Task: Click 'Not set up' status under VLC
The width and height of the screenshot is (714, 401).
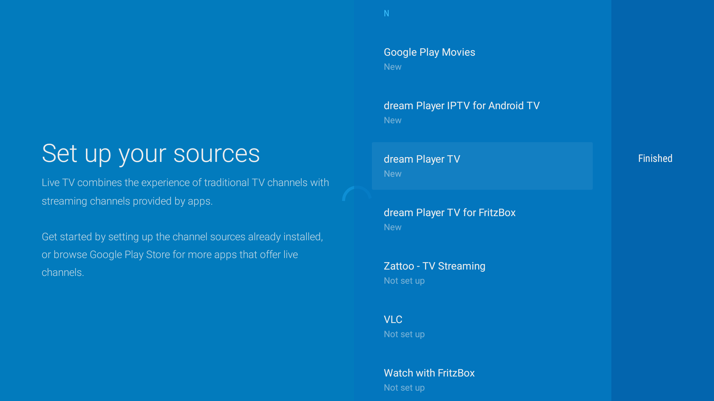Action: click(404, 334)
